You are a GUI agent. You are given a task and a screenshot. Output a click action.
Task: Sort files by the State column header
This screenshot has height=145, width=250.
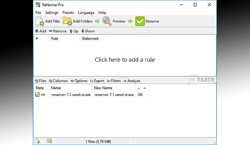(41, 88)
